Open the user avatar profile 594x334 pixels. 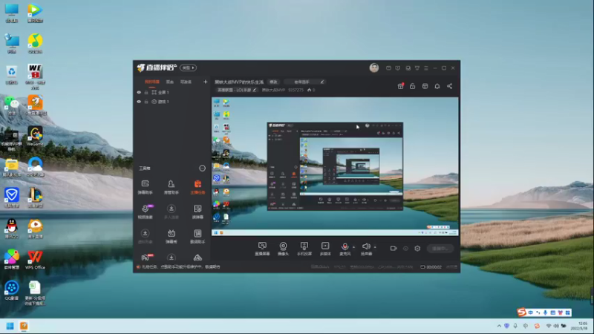click(x=374, y=68)
